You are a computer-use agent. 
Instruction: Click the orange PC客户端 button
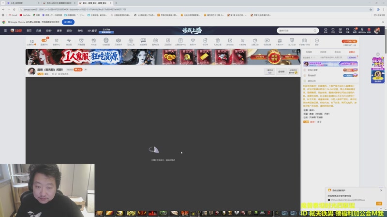coord(349,41)
